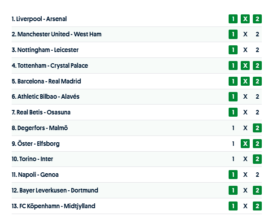Select X for Napoli - Genoa
Image resolution: width=273 pixels, height=219 pixels.
(245, 175)
